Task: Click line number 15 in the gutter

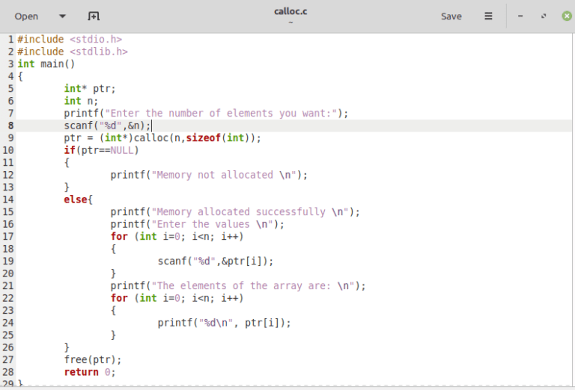Action: click(8, 212)
